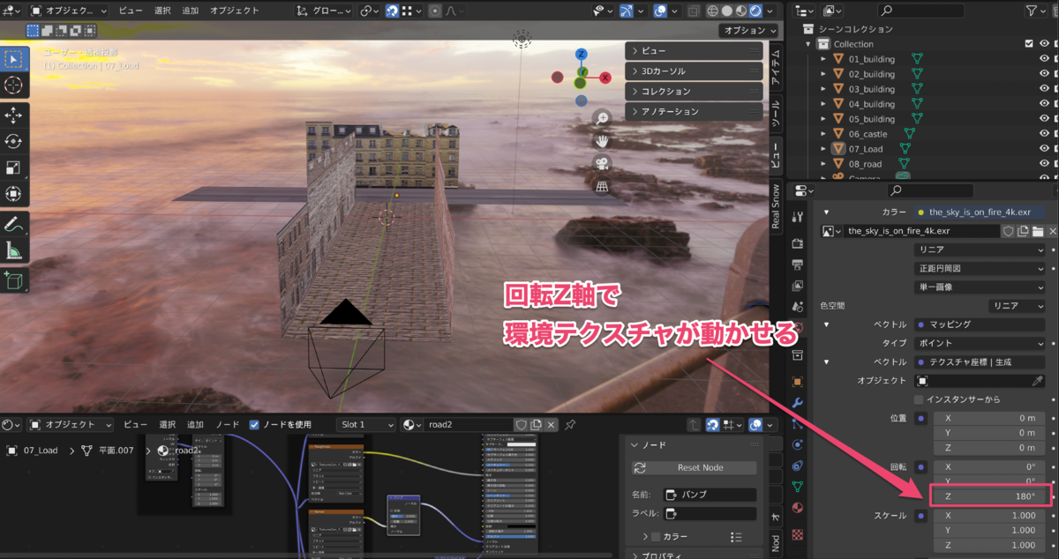Image resolution: width=1059 pixels, height=559 pixels.
Task: Click the zoom magnifier icon in the viewport
Action: pos(601,118)
